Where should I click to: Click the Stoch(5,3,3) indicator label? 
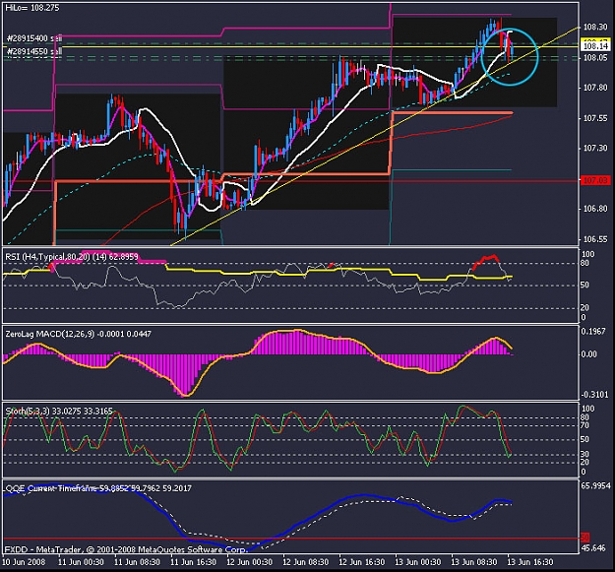tap(59, 411)
